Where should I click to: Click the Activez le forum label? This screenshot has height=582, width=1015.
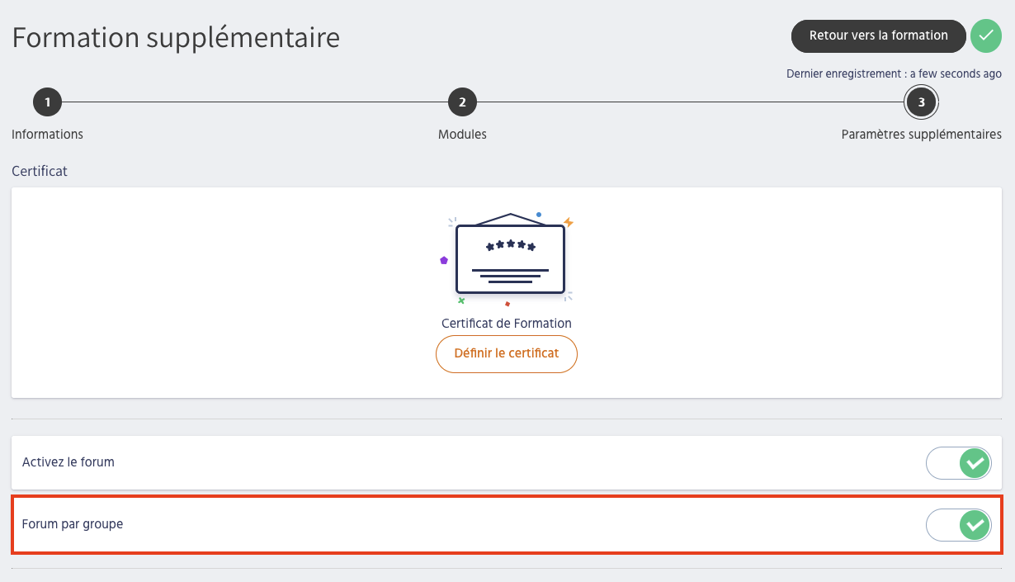pyautogui.click(x=68, y=462)
